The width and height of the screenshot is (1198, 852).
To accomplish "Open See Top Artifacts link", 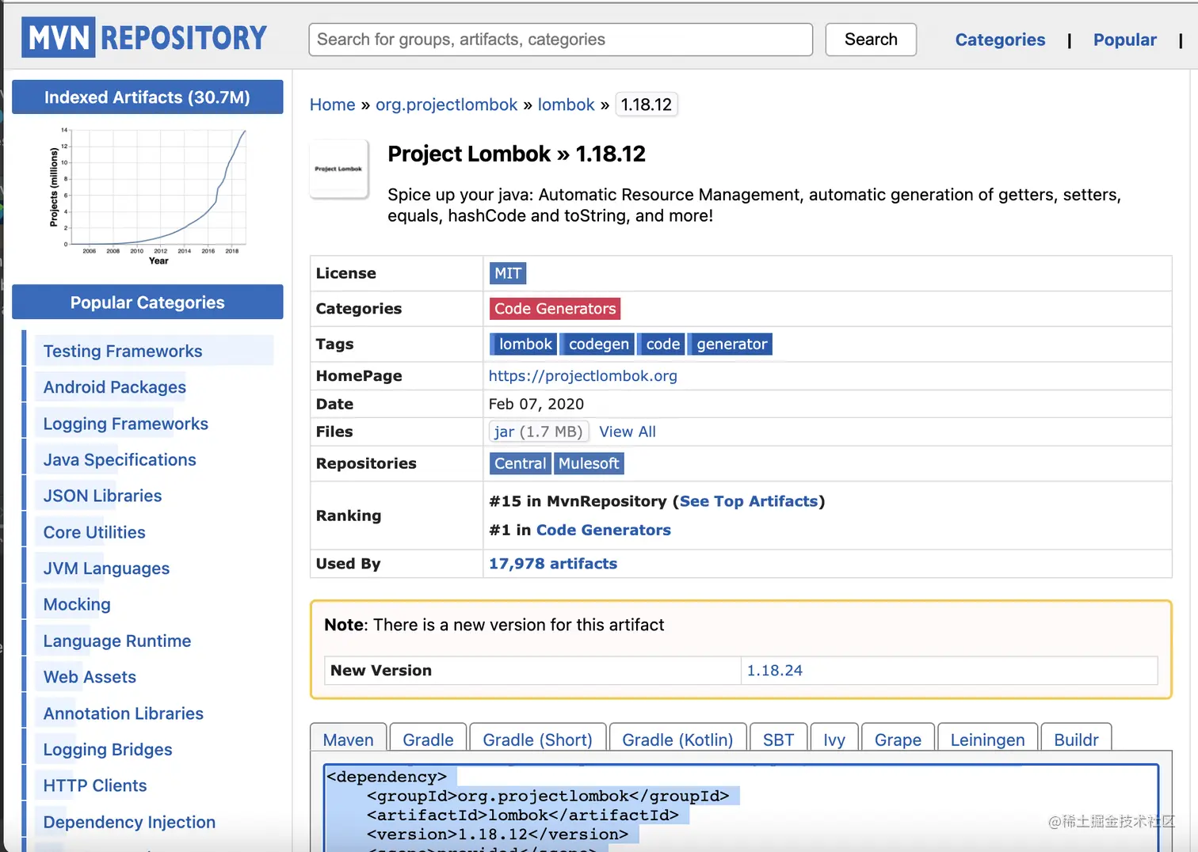I will [x=749, y=501].
